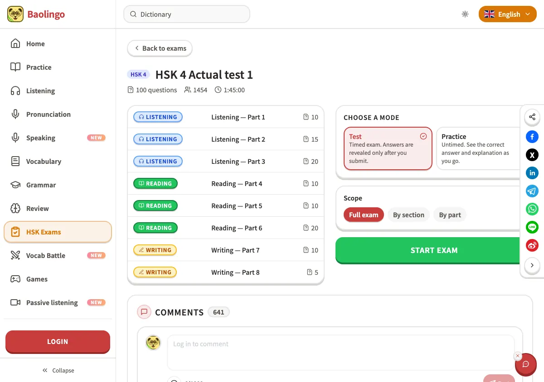Image resolution: width=544 pixels, height=382 pixels.
Task: Select Listening — Part 1 row
Action: pyautogui.click(x=226, y=117)
